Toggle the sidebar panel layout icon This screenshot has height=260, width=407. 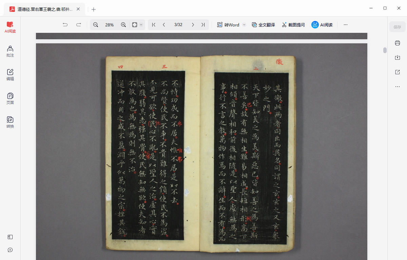pos(10,237)
